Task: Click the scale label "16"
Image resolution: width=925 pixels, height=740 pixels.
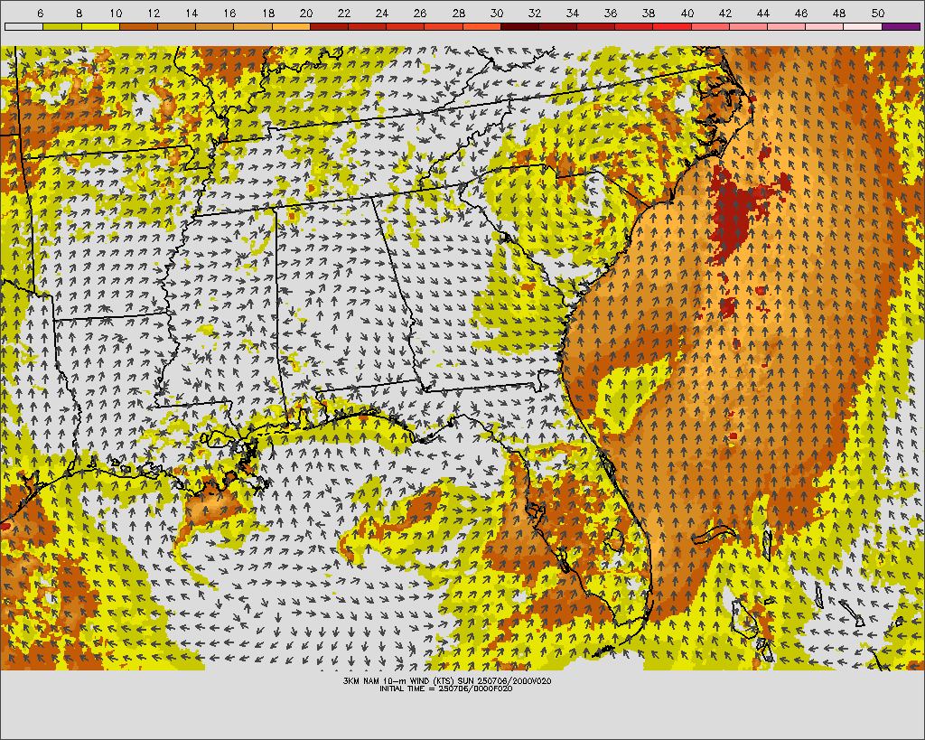Action: [230, 13]
